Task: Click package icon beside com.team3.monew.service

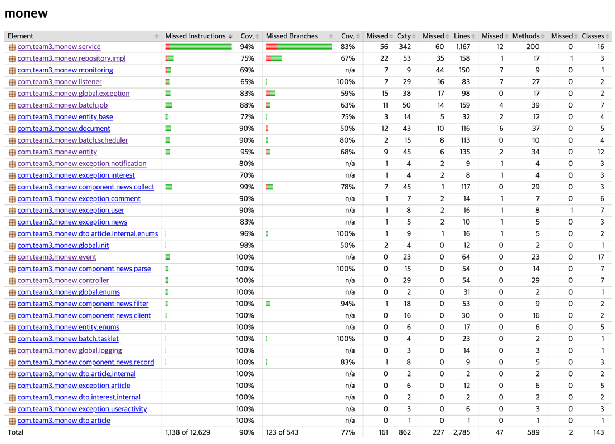Action: 12,47
